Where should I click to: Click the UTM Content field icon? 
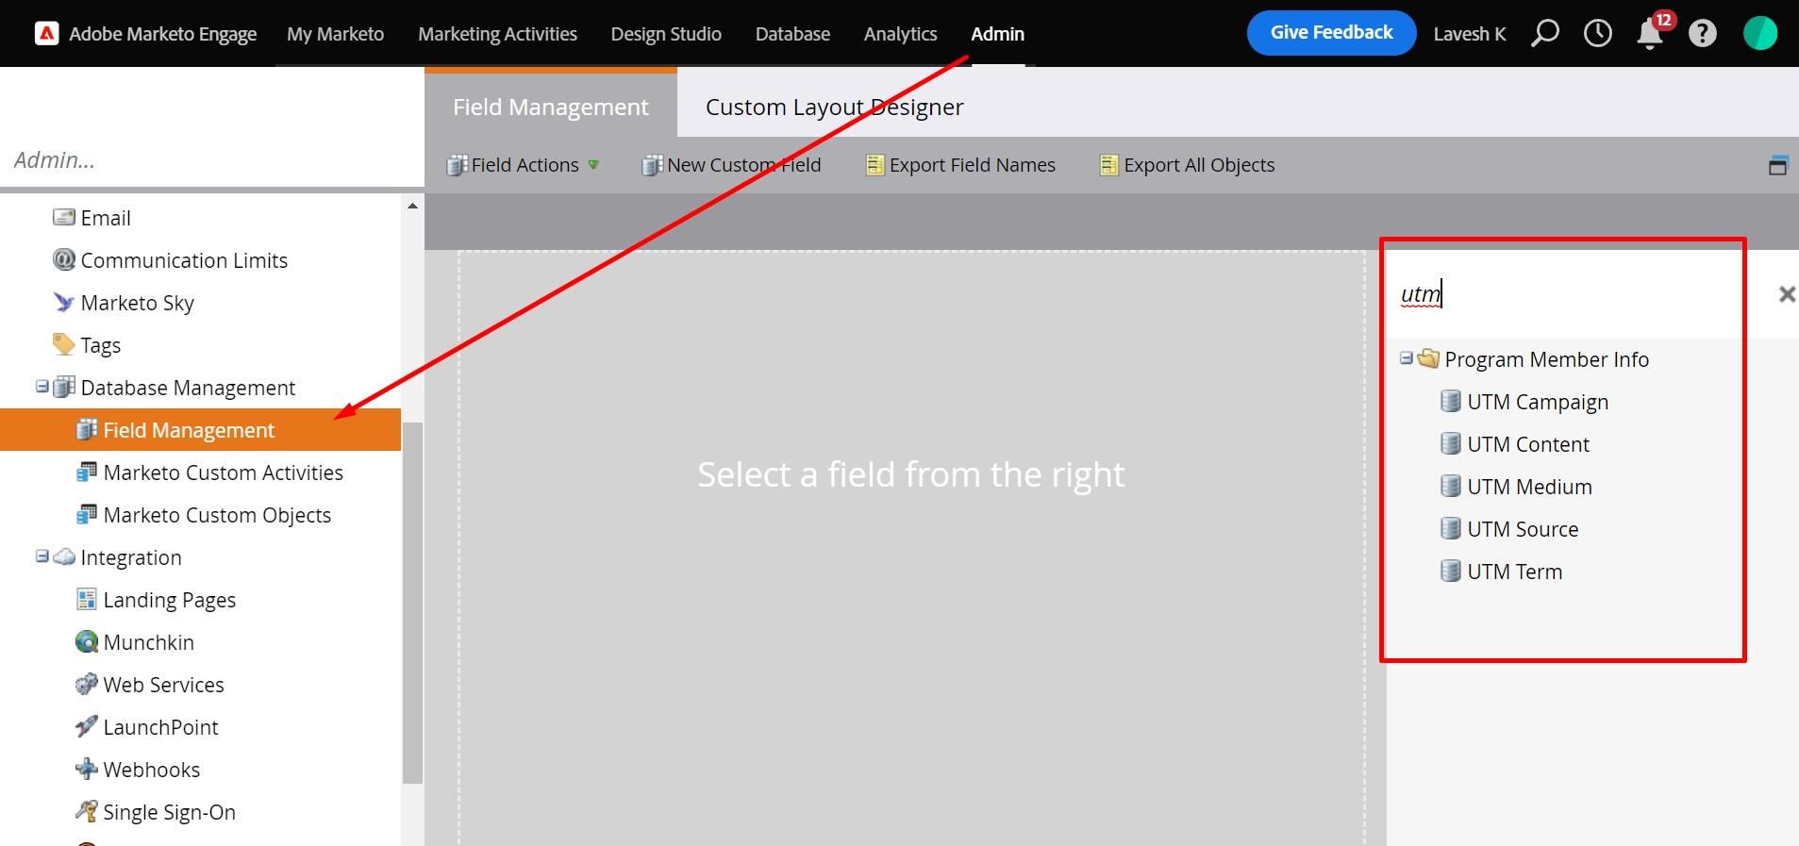(x=1451, y=443)
